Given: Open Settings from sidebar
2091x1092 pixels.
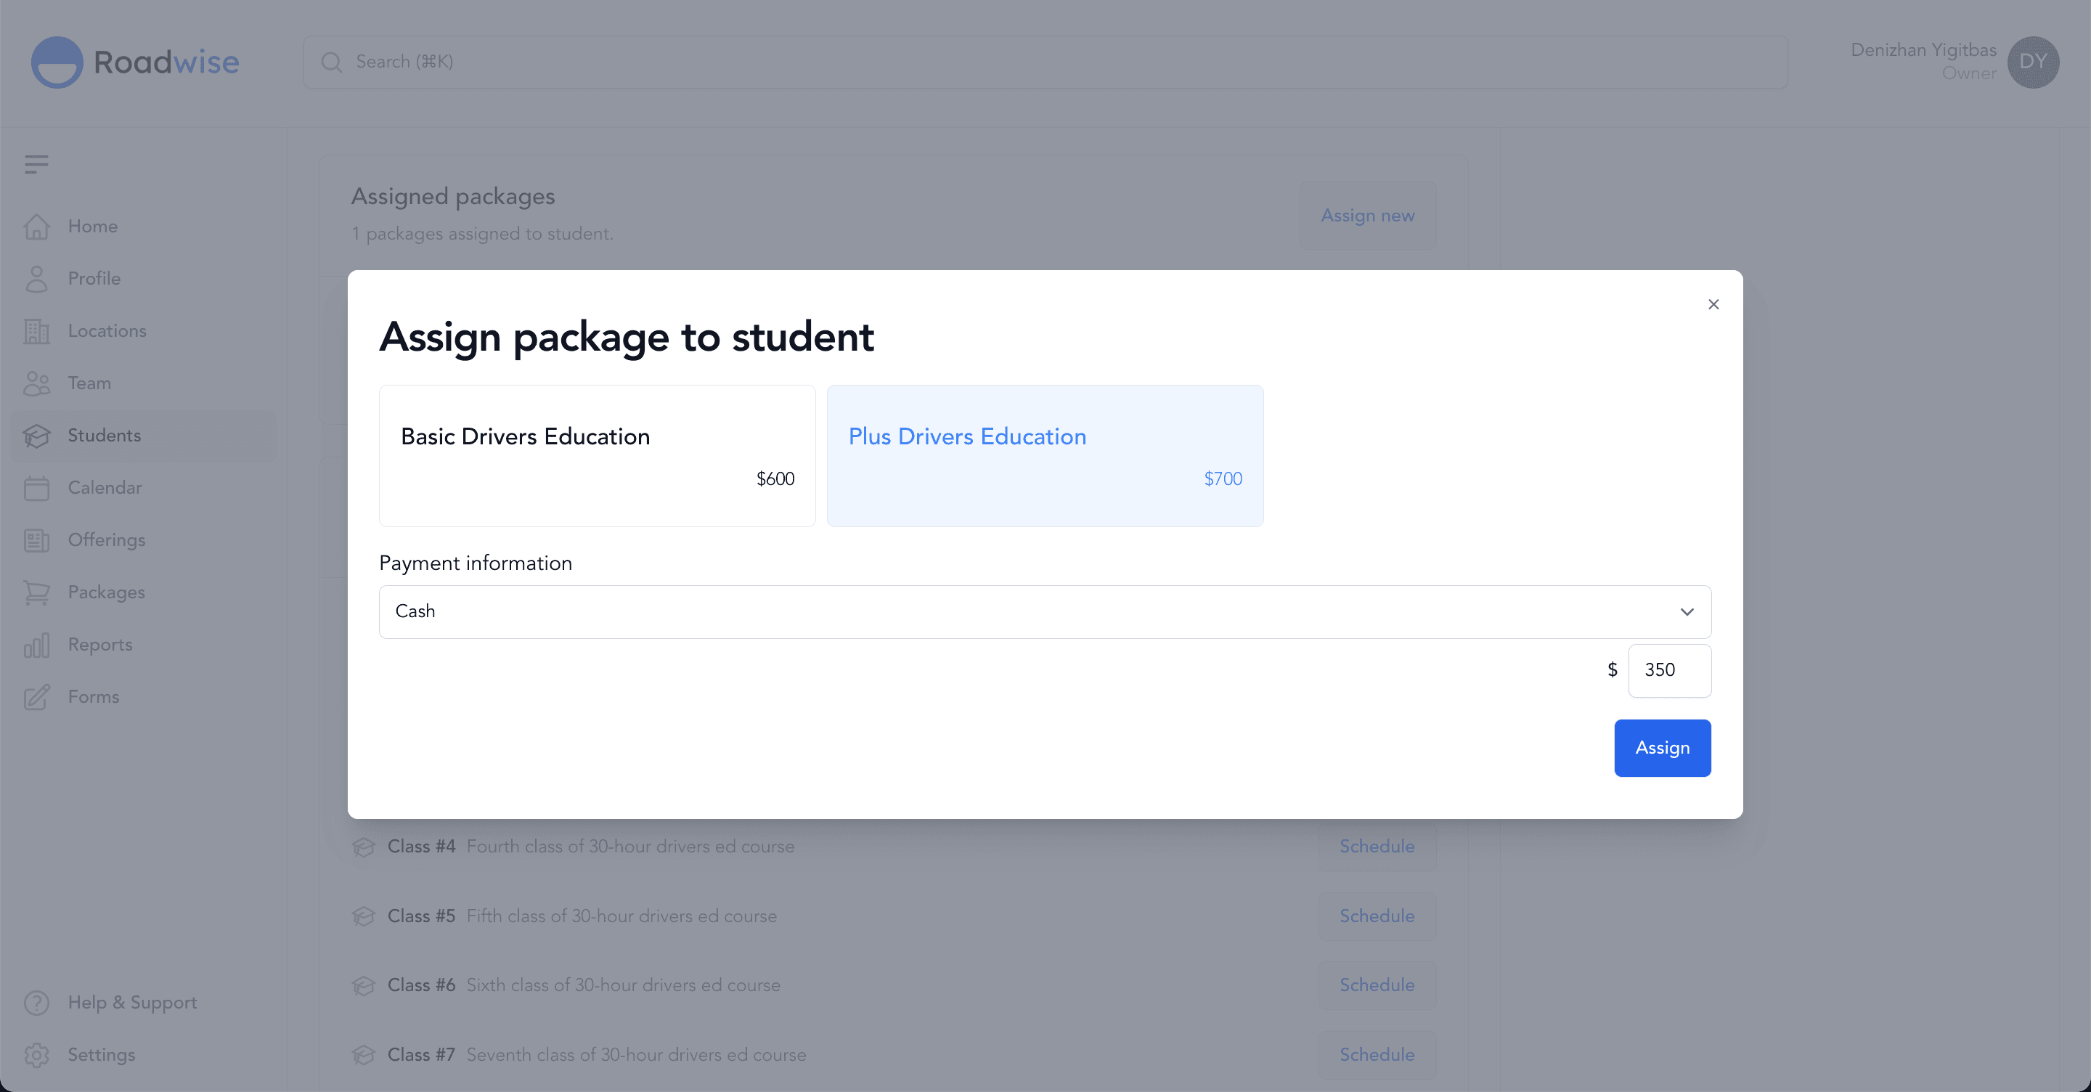Looking at the screenshot, I should pos(144,1055).
